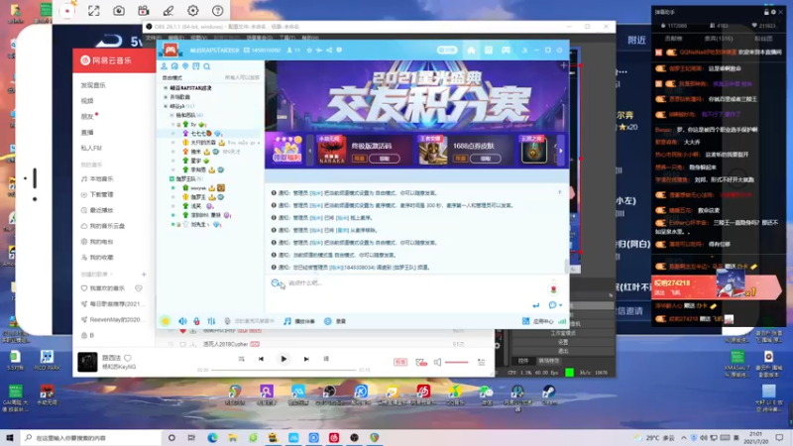Collapse the first team subchannel under 峡谷pk
793x446 pixels.
coord(171,115)
